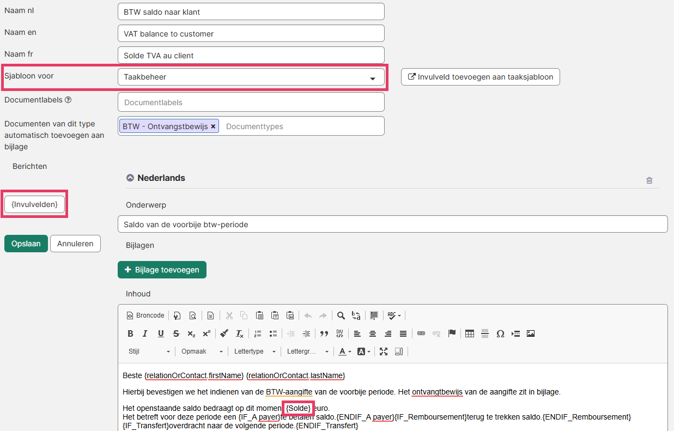Apply italic formatting
Viewport: 674px width, 431px height.
(145, 333)
